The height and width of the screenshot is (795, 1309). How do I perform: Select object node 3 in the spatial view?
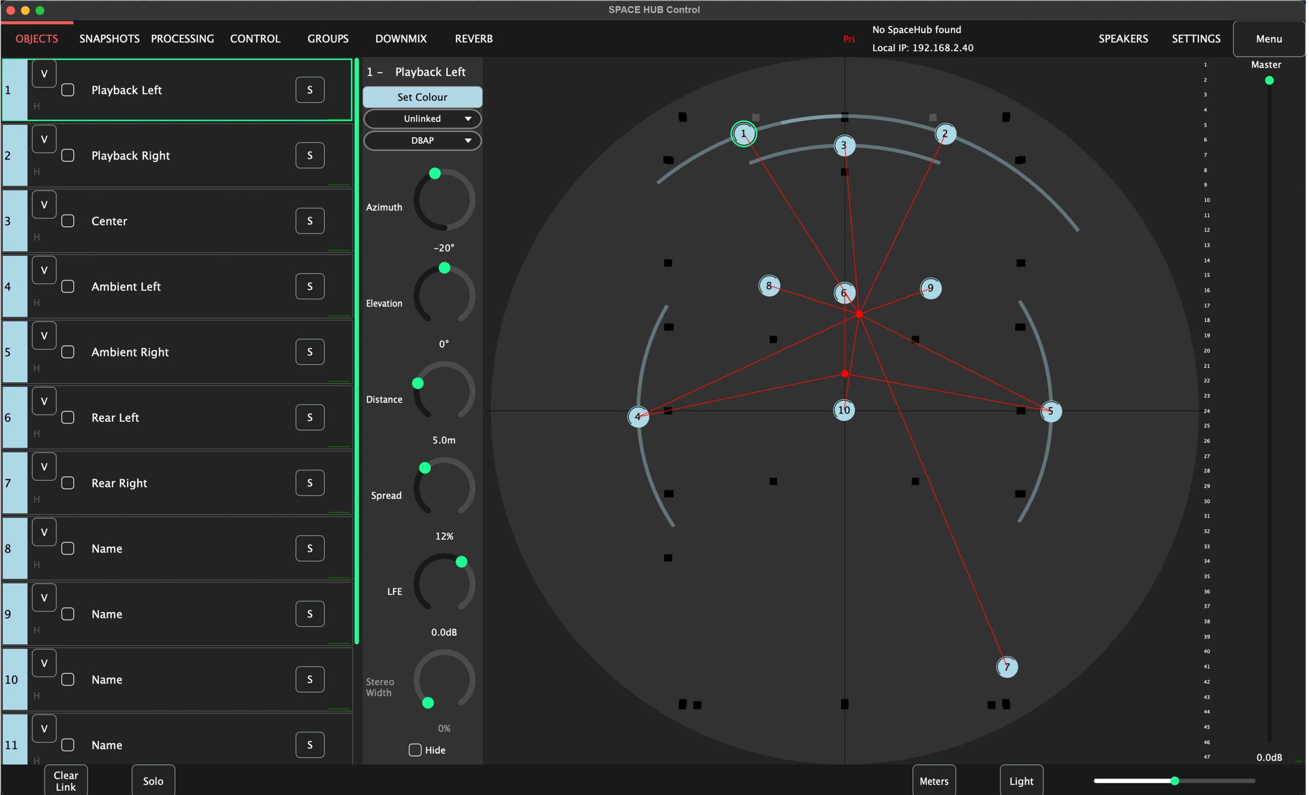coord(844,145)
